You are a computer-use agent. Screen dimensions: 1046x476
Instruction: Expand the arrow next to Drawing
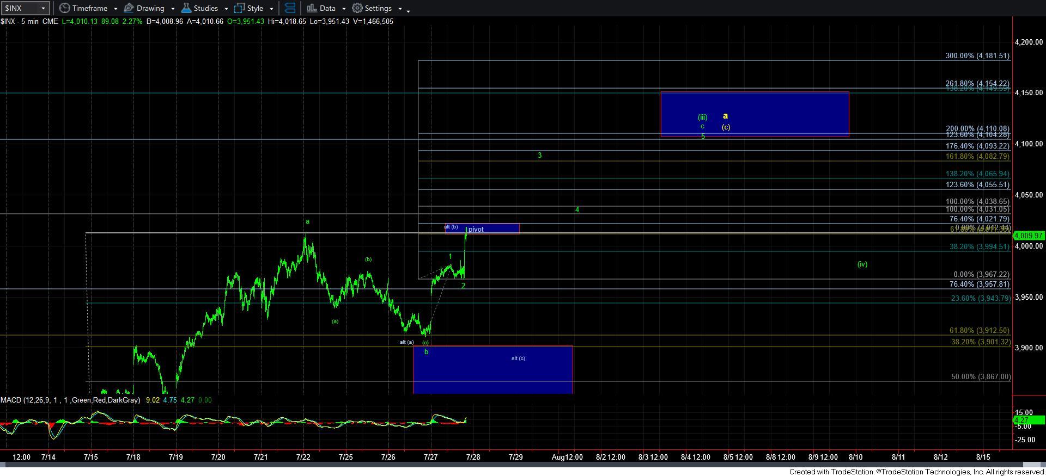pos(173,9)
